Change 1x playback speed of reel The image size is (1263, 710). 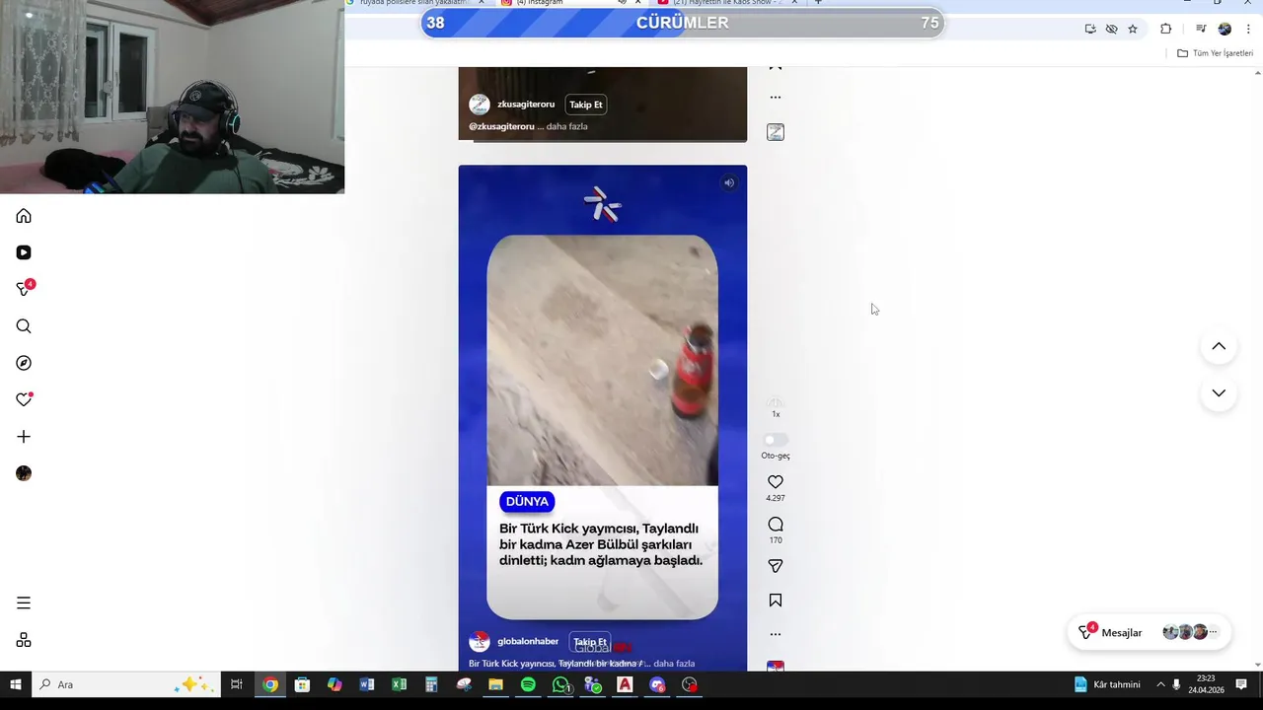776,406
